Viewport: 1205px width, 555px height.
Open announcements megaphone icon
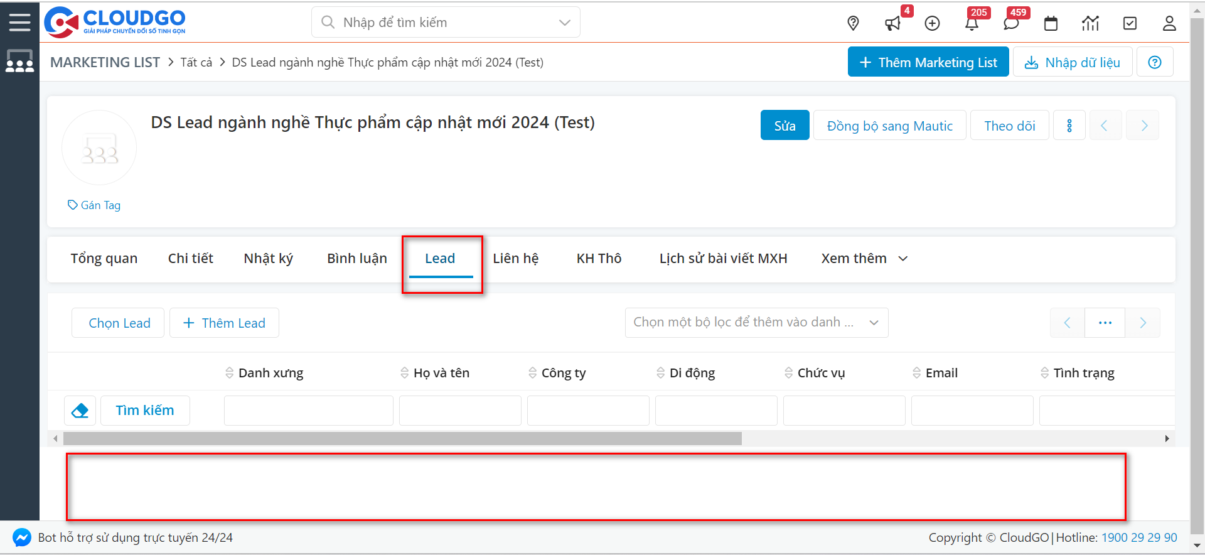(x=892, y=23)
